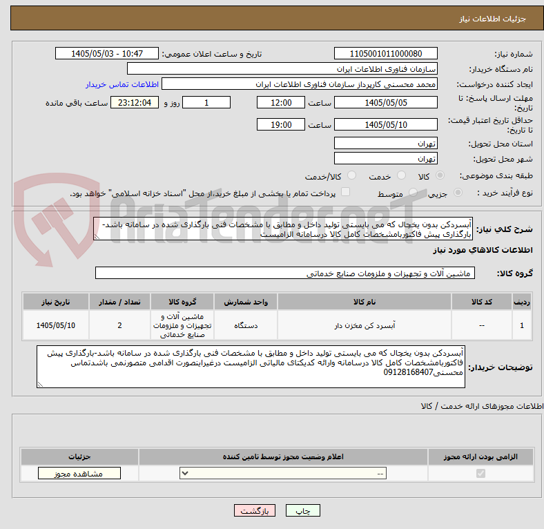
Task: Click the buyer notes resize handle
Action: point(40,384)
